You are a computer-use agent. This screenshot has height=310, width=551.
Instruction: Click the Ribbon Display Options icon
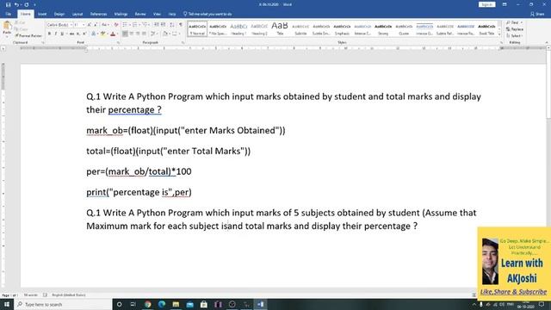point(505,4)
